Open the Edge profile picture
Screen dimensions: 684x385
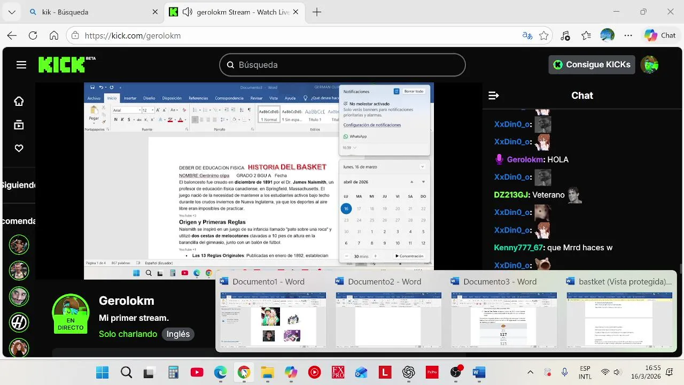pos(608,35)
